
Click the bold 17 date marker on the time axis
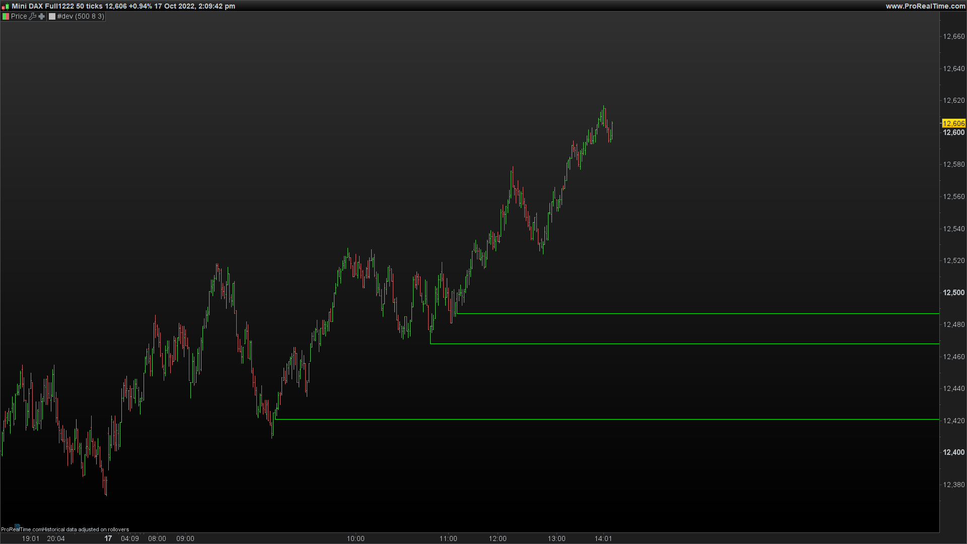108,538
